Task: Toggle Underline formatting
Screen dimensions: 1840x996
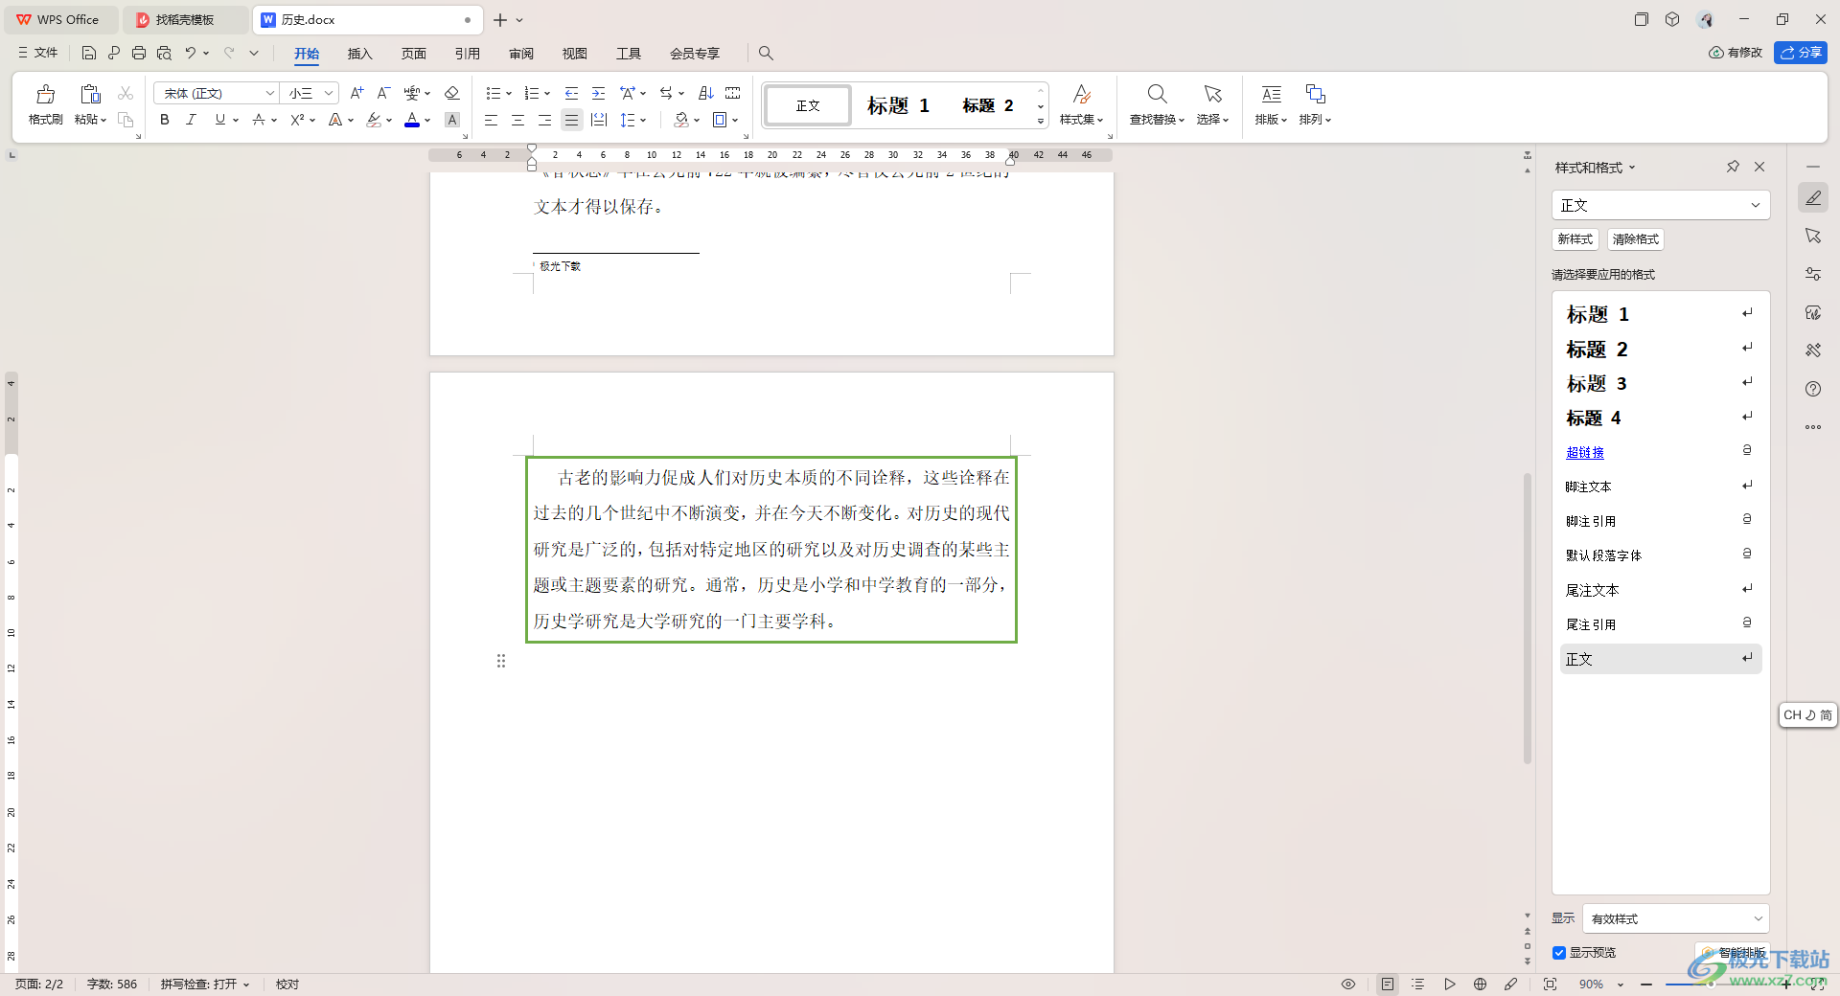Action: point(220,120)
